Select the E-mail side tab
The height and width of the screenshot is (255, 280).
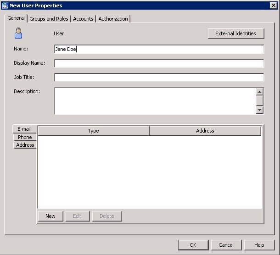pyautogui.click(x=24, y=129)
